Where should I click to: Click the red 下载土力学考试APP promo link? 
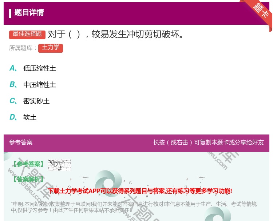click(140, 191)
